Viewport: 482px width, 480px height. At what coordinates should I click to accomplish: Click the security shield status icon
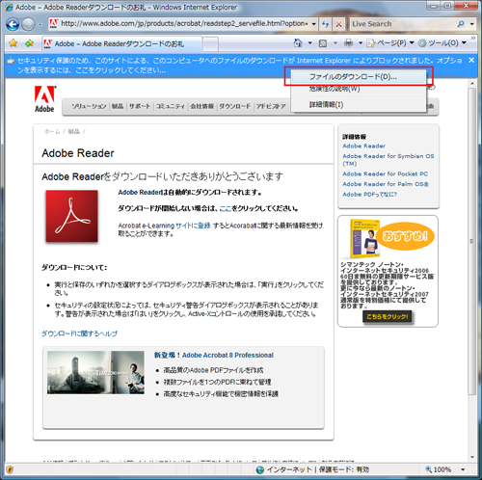click(x=10, y=469)
